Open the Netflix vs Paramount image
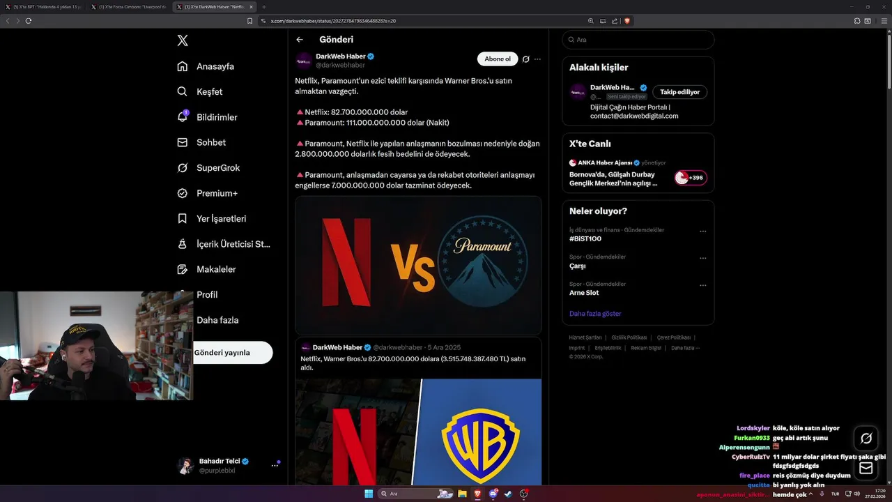 click(418, 265)
